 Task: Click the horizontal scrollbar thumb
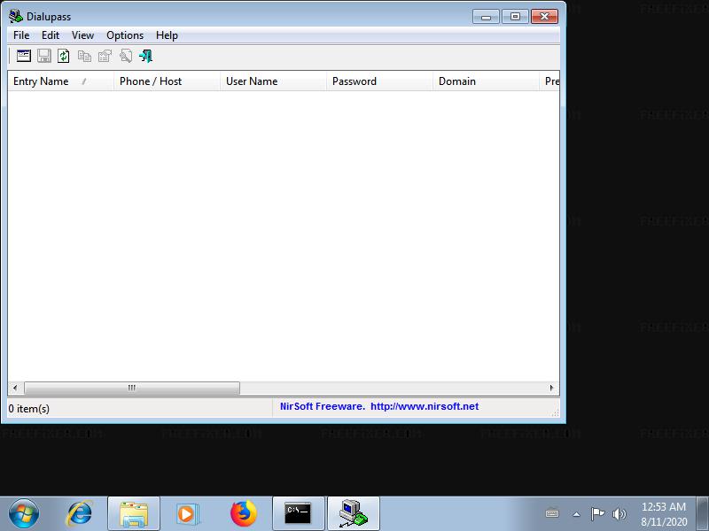point(132,388)
